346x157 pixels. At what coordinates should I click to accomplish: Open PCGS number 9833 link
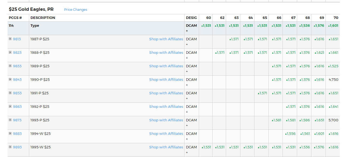click(x=17, y=66)
